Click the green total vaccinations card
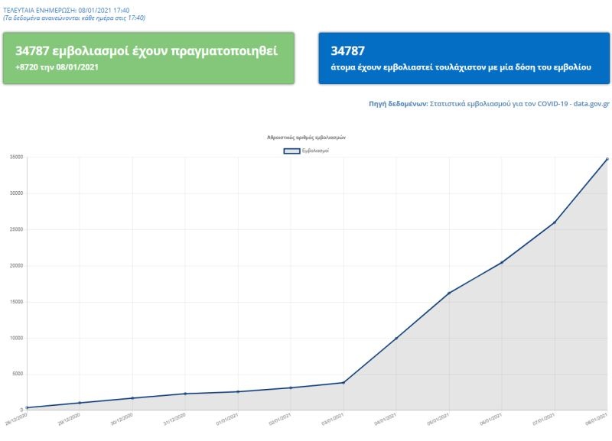Viewport: 612px width, 441px height. [x=148, y=58]
